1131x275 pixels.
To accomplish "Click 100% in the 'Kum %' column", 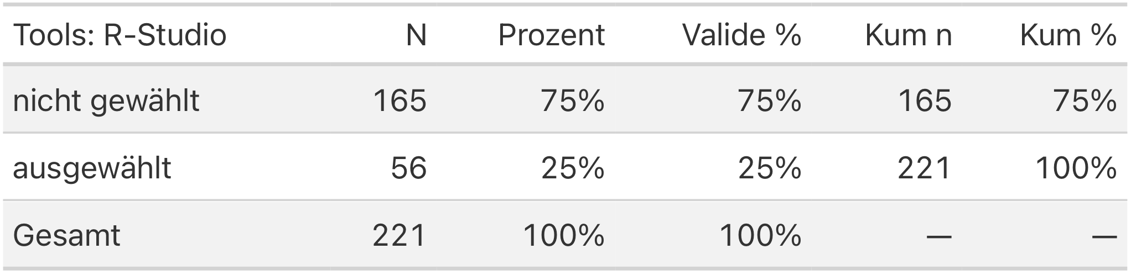I will 1076,168.
